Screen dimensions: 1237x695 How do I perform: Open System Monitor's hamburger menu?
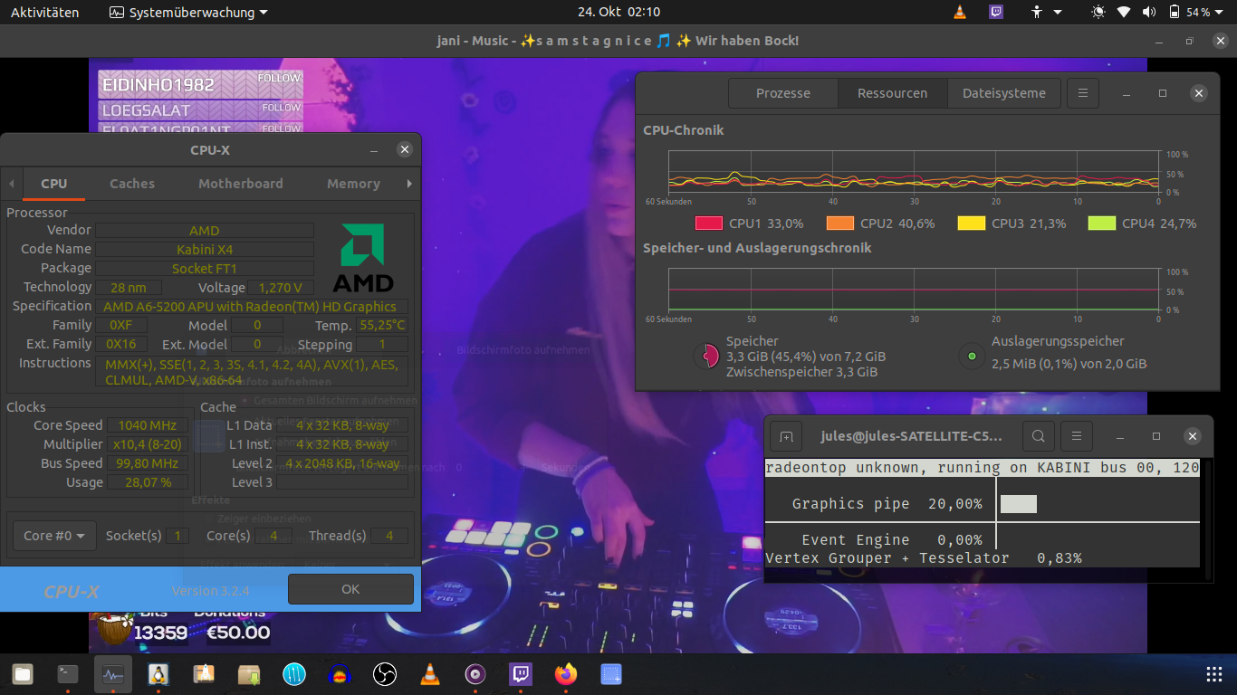[1083, 92]
